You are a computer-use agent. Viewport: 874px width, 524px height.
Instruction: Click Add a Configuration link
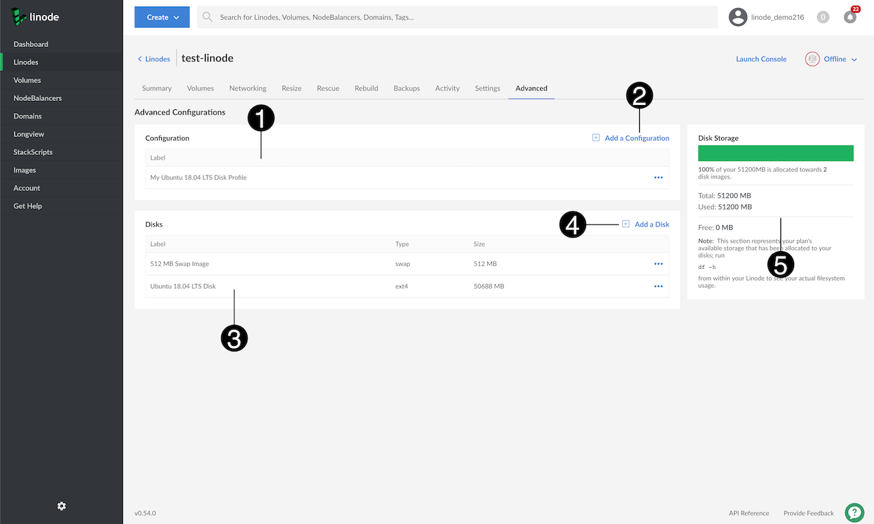pyautogui.click(x=636, y=138)
